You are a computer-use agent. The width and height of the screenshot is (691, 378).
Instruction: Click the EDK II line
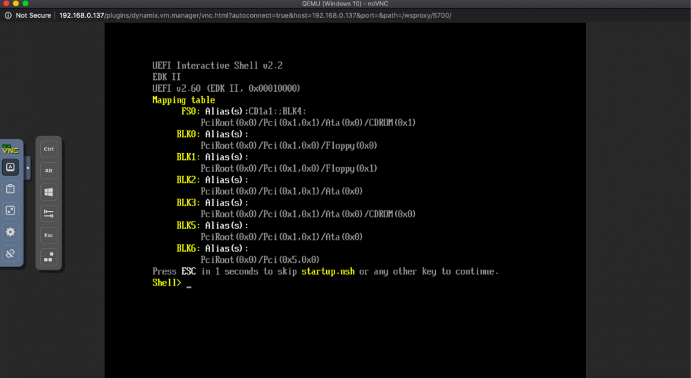[x=167, y=77]
